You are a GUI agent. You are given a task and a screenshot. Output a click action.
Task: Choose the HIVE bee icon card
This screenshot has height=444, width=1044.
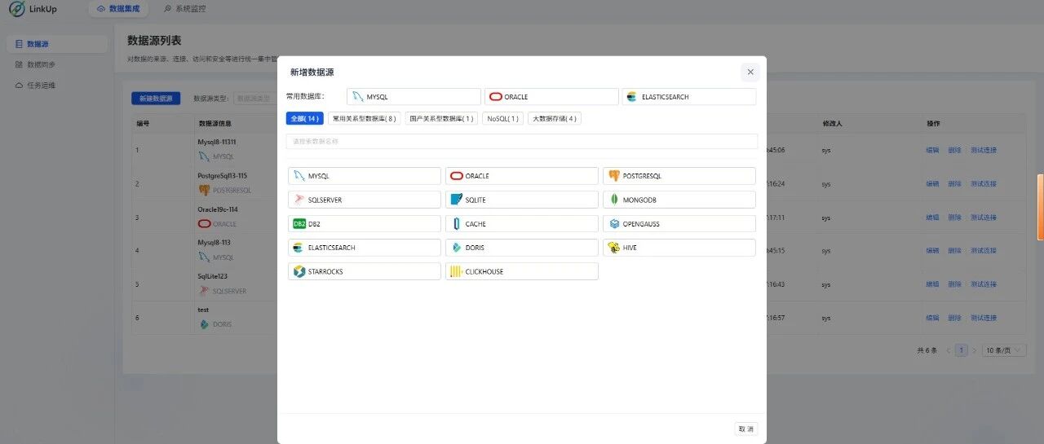pos(679,248)
